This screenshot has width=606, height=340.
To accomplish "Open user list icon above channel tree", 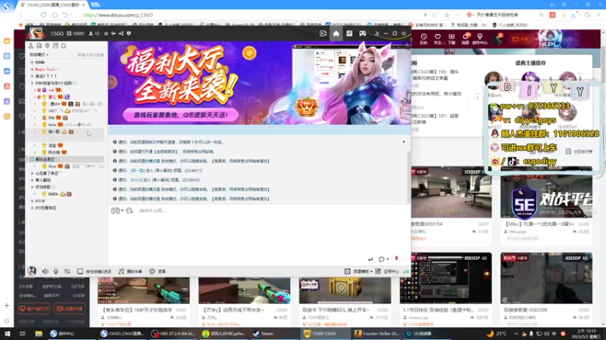I will pos(31,46).
